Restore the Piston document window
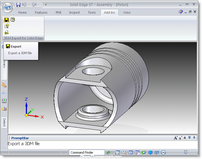This screenshot has width=202, height=159. click(x=190, y=12)
